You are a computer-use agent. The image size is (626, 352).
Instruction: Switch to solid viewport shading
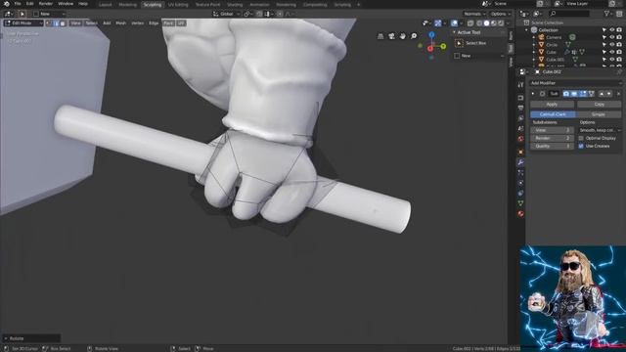point(486,23)
